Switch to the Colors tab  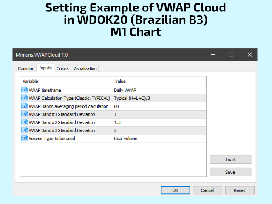pyautogui.click(x=62, y=68)
